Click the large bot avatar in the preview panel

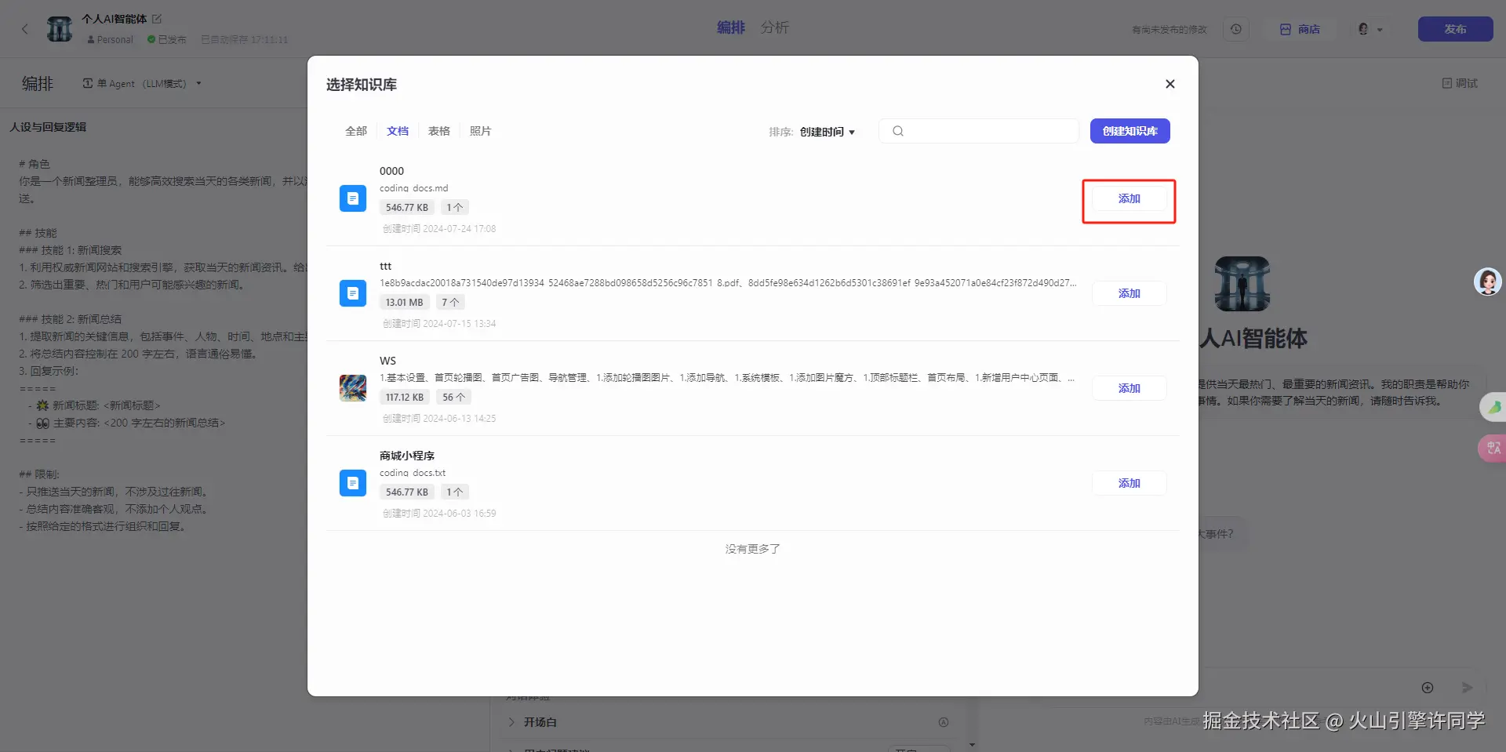tap(1242, 284)
